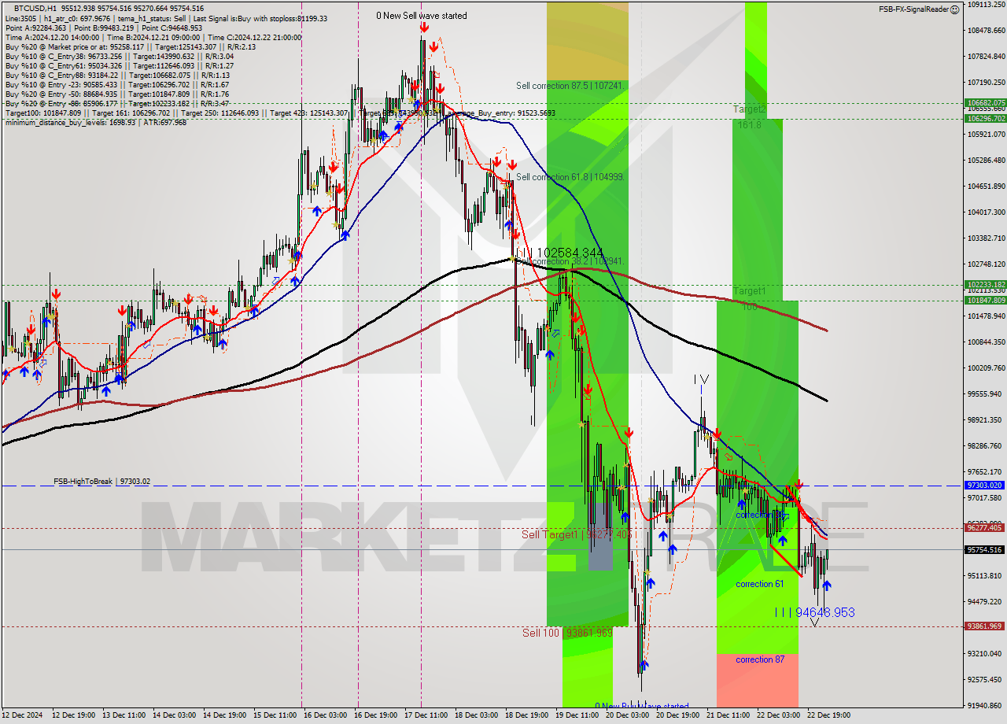Viewport: 1007px width, 724px height.
Task: Click the current price 95754.516 tag
Action: click(985, 549)
